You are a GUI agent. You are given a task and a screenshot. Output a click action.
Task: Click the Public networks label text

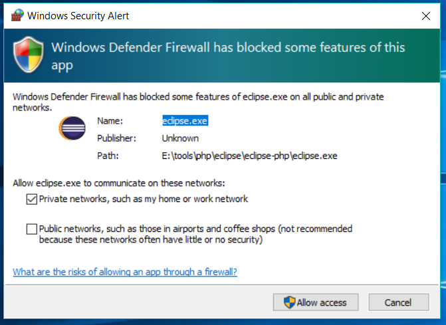coord(195,234)
